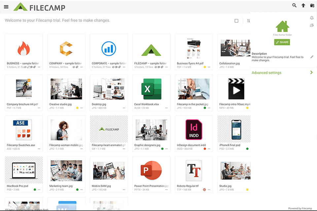317x211 pixels.
Task: Open more options for CORPORATE folder
Action: pyautogui.click(x=124, y=67)
